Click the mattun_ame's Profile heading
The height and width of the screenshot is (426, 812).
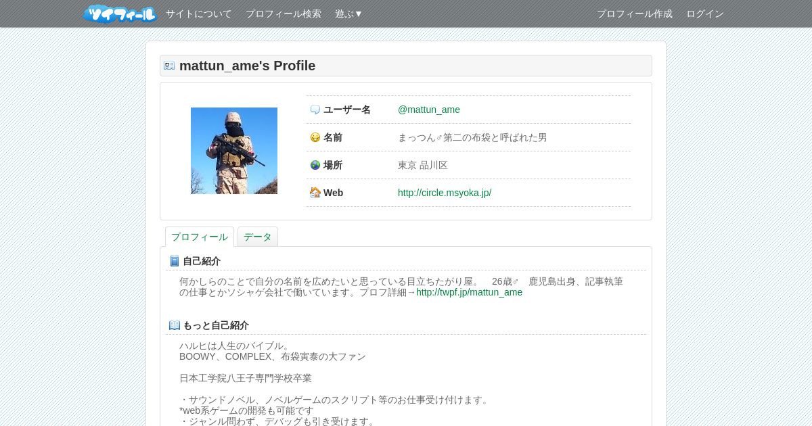[248, 66]
